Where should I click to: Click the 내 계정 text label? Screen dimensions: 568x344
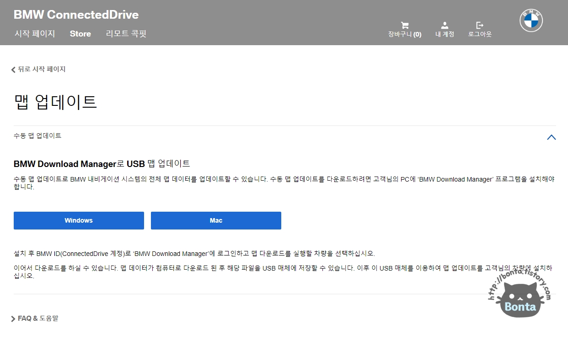(445, 34)
